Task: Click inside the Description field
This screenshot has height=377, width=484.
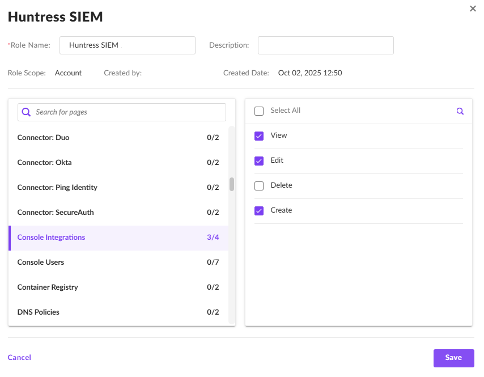Action: pyautogui.click(x=325, y=45)
